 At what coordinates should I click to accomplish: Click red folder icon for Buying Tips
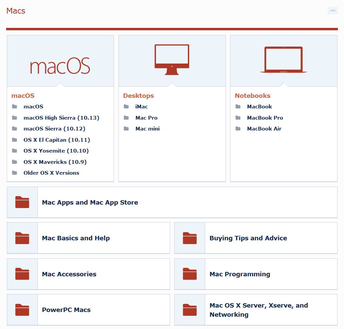coord(190,238)
